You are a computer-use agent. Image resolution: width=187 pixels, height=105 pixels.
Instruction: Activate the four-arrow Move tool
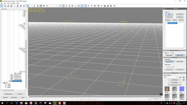coord(41,6)
